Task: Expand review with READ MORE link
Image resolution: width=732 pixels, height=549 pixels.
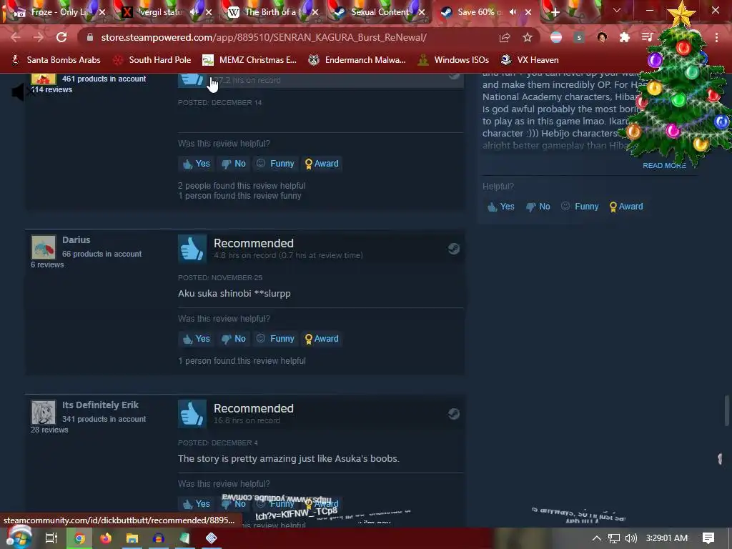Action: [664, 165]
